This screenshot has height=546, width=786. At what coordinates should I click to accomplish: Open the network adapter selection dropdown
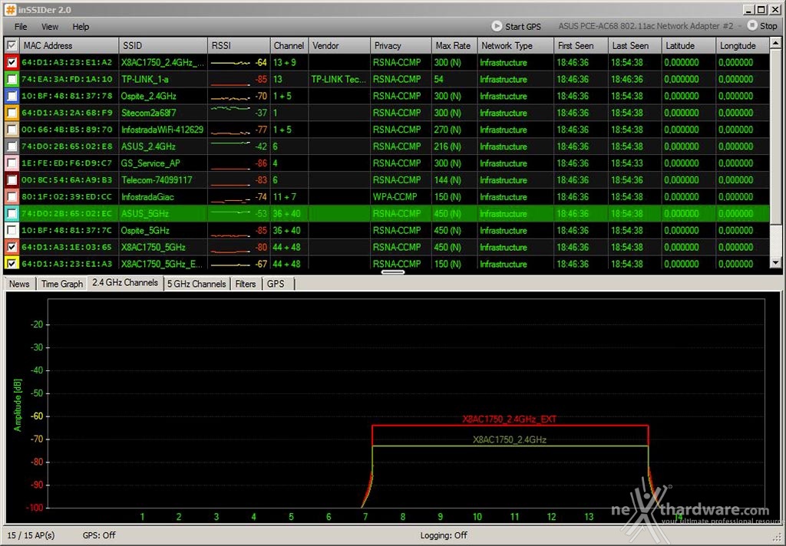(x=649, y=26)
